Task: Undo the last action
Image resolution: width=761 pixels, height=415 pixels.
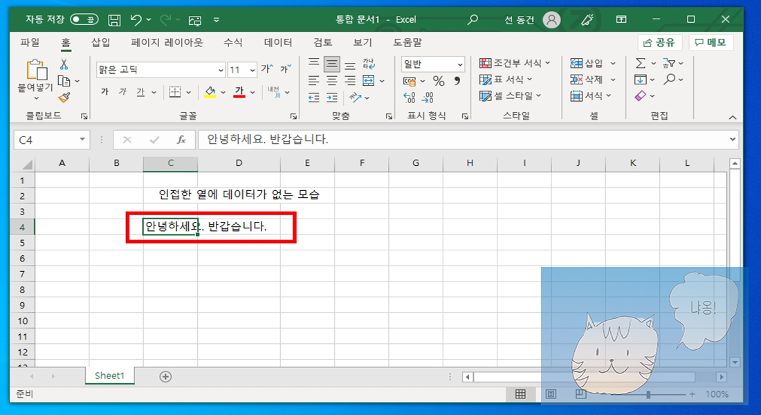Action: 136,20
